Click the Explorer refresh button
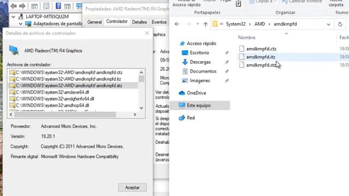Screen dimensions: 349x196 click(340, 24)
